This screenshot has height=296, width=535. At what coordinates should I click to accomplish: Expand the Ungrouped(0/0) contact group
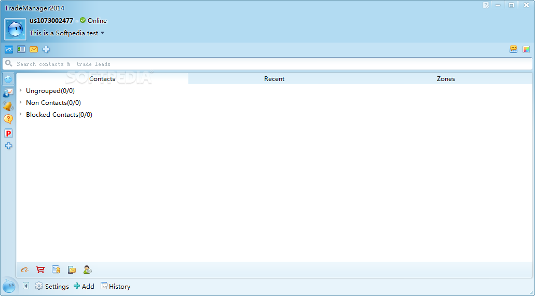(21, 90)
